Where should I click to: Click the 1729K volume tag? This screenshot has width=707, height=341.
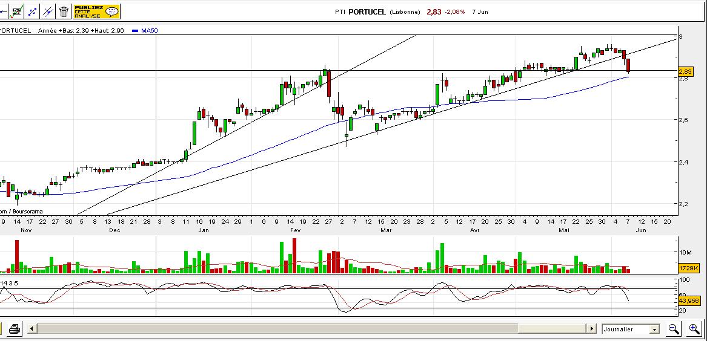(x=689, y=268)
